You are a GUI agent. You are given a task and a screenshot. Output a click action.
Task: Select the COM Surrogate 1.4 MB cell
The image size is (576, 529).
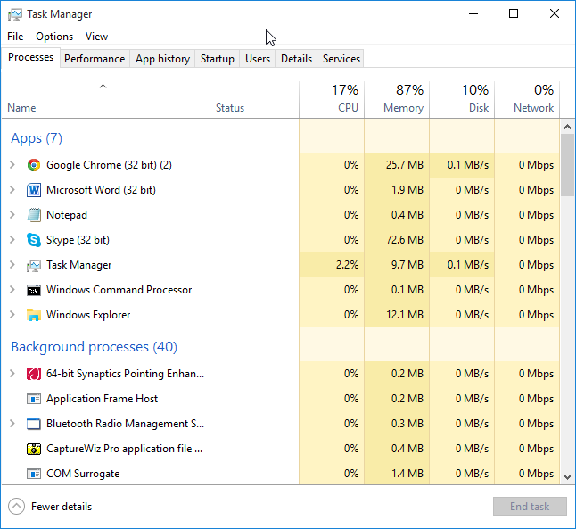pyautogui.click(x=397, y=474)
